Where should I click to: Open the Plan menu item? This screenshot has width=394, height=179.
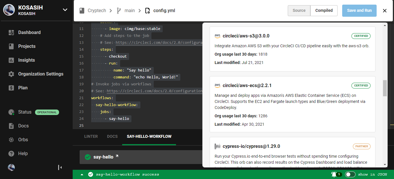(x=23, y=88)
